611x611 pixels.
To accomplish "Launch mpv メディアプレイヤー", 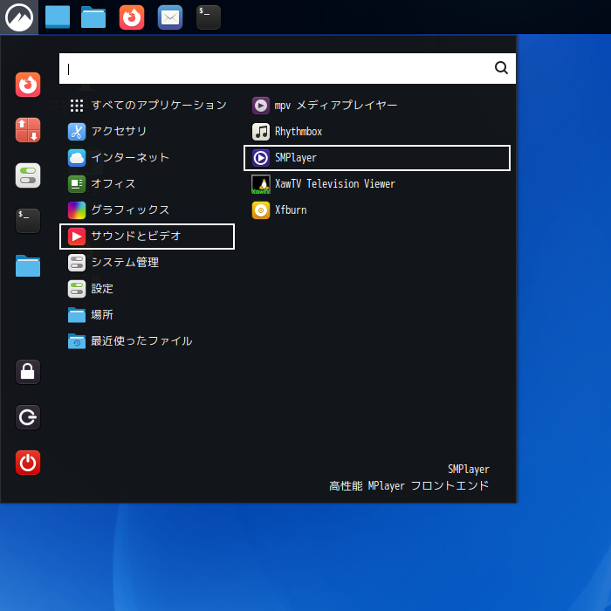I will 377,106.
